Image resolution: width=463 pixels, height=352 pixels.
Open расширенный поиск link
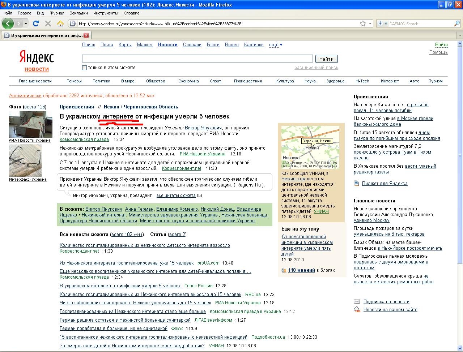point(316,68)
